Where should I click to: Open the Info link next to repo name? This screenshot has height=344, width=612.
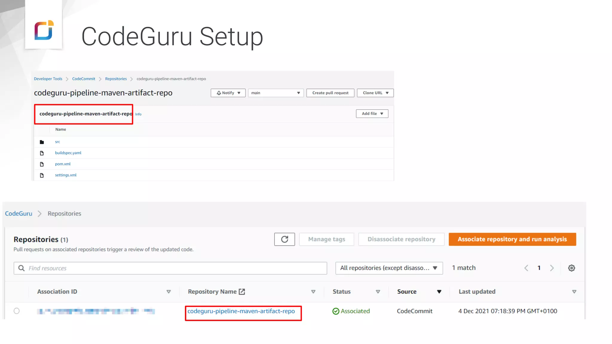(x=138, y=114)
